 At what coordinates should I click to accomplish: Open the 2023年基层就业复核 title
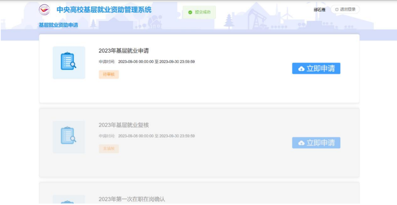click(x=124, y=125)
